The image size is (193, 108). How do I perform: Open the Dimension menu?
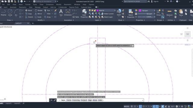click(50, 4)
